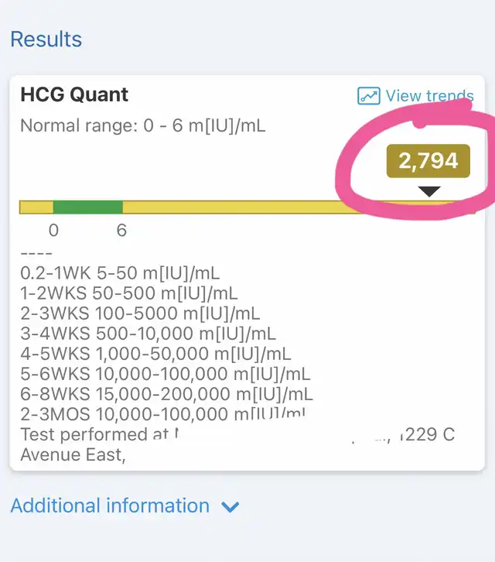The image size is (495, 562).
Task: Click the black triangle marker under 2,794
Action: 428,191
